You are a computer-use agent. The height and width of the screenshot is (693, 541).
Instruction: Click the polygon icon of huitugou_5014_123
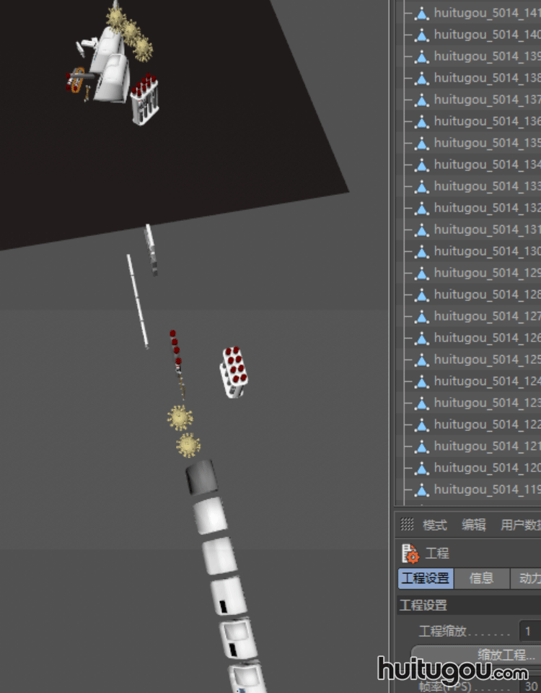[x=422, y=404]
